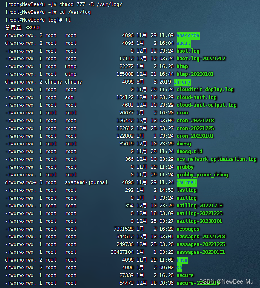260x288 pixels.
Task: Select the secure filename
Action: [185, 275]
